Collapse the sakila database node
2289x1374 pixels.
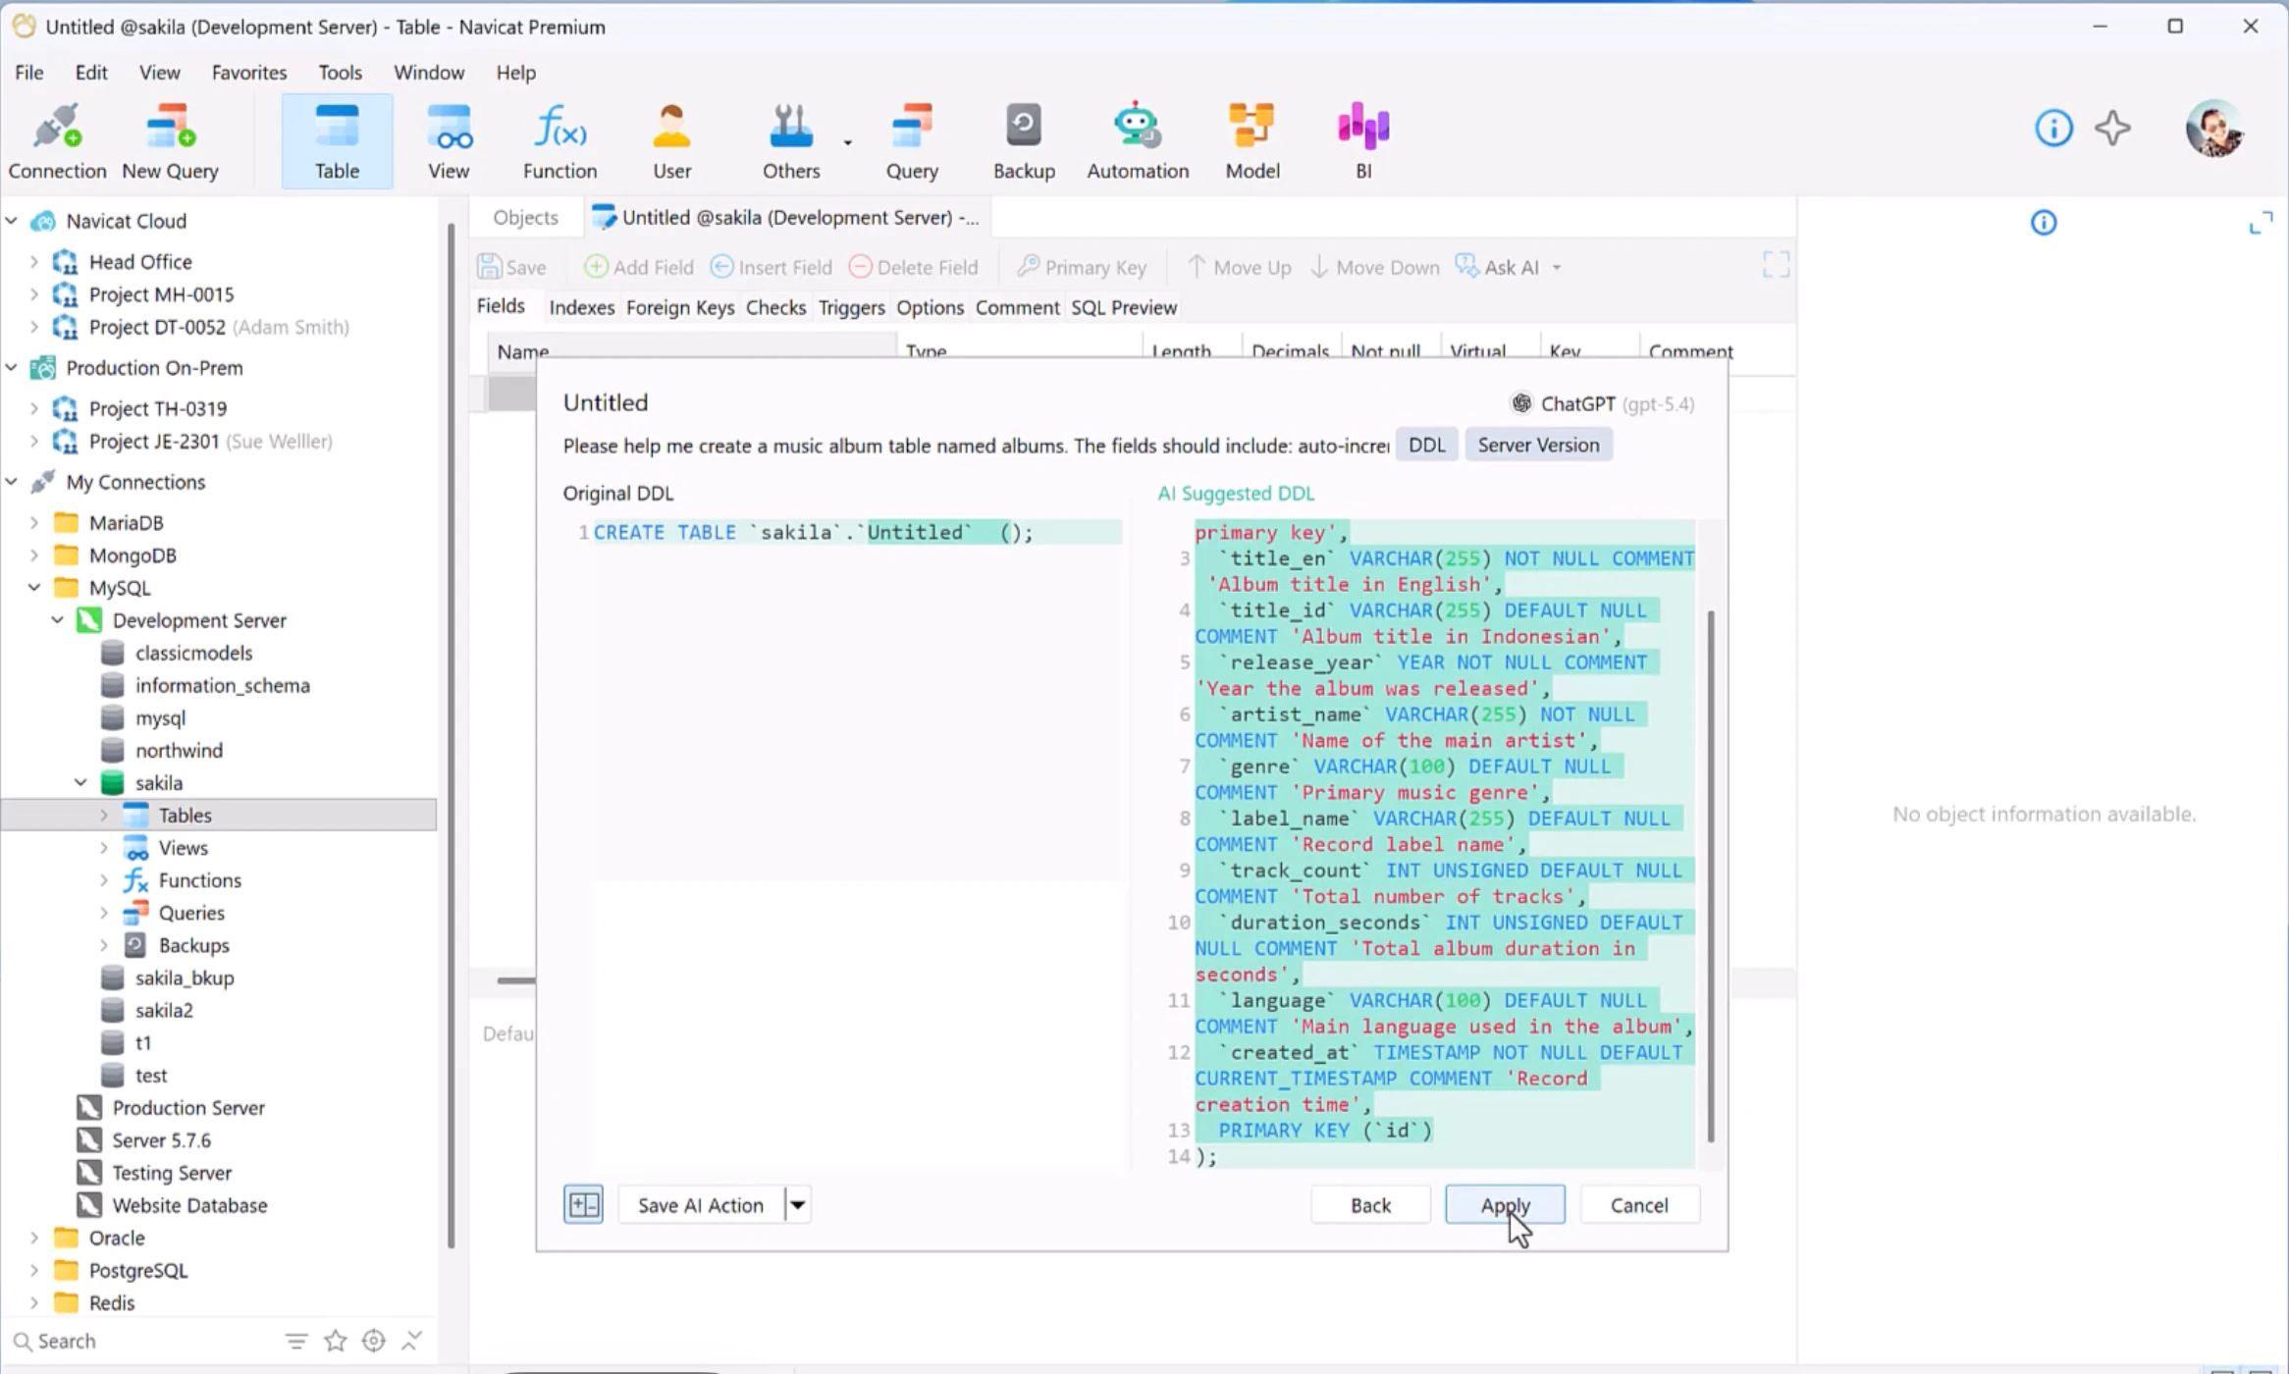coord(80,782)
